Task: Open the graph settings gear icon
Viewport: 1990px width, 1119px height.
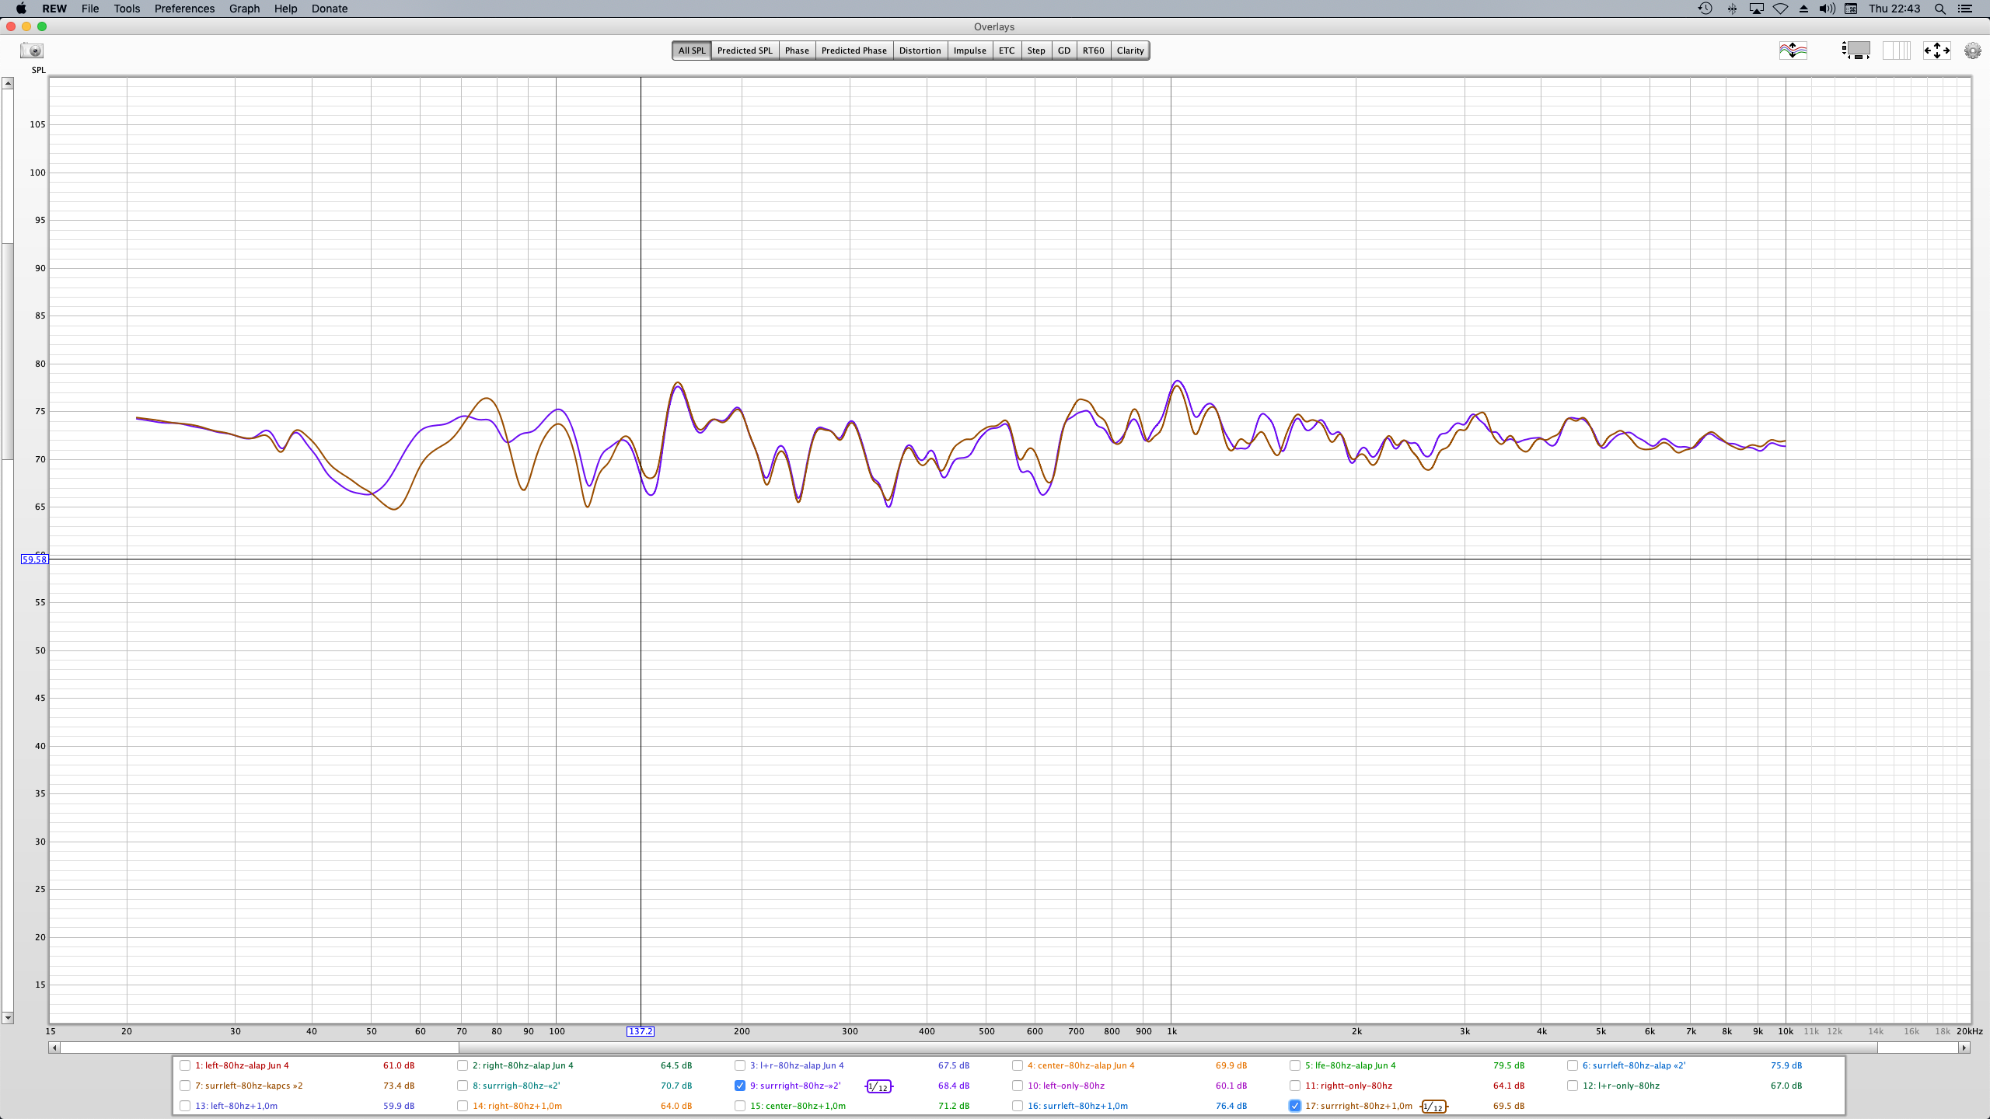Action: coord(1972,51)
